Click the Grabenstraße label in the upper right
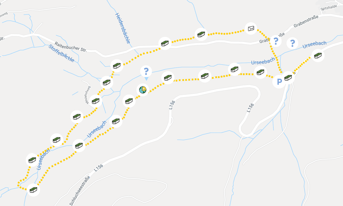Screen dimensions: 343x206 (306, 21)
